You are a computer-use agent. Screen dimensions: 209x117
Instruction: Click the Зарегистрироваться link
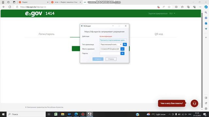(x=158, y=14)
